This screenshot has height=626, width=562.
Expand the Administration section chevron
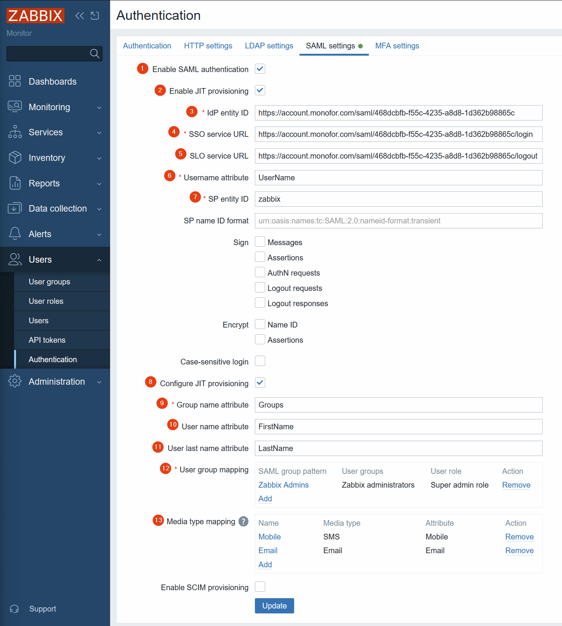pyautogui.click(x=99, y=382)
